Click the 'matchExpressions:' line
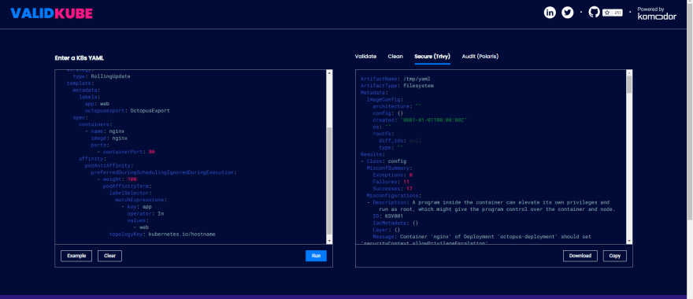This screenshot has height=299, width=693. [x=141, y=200]
